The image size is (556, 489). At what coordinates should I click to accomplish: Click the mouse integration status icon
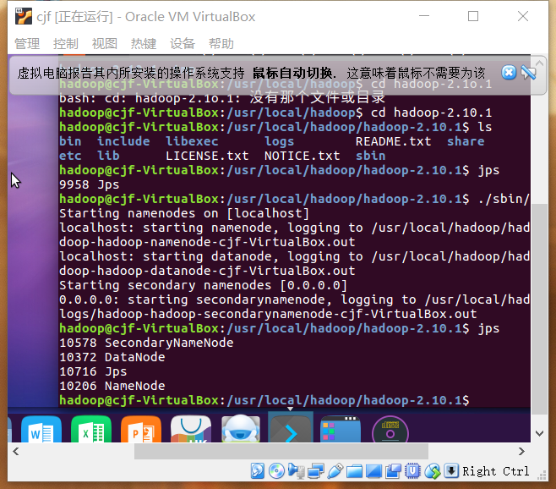coord(433,471)
